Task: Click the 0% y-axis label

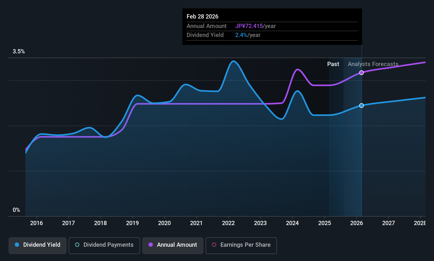Action: [16, 210]
